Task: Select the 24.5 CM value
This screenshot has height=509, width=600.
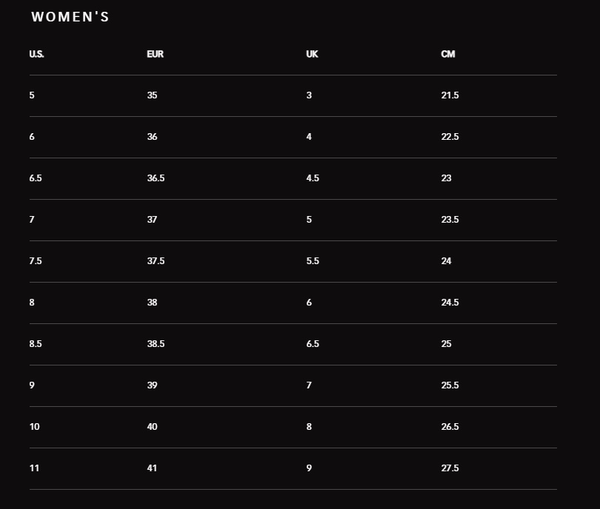Action: point(450,303)
